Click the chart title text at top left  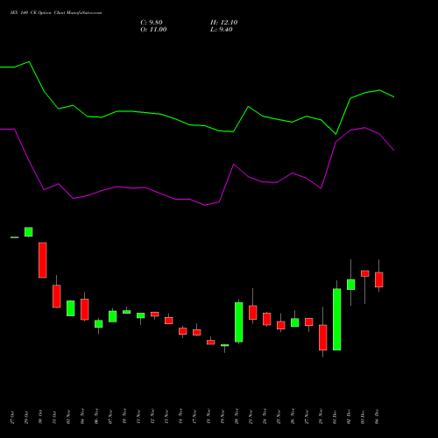click(x=56, y=13)
